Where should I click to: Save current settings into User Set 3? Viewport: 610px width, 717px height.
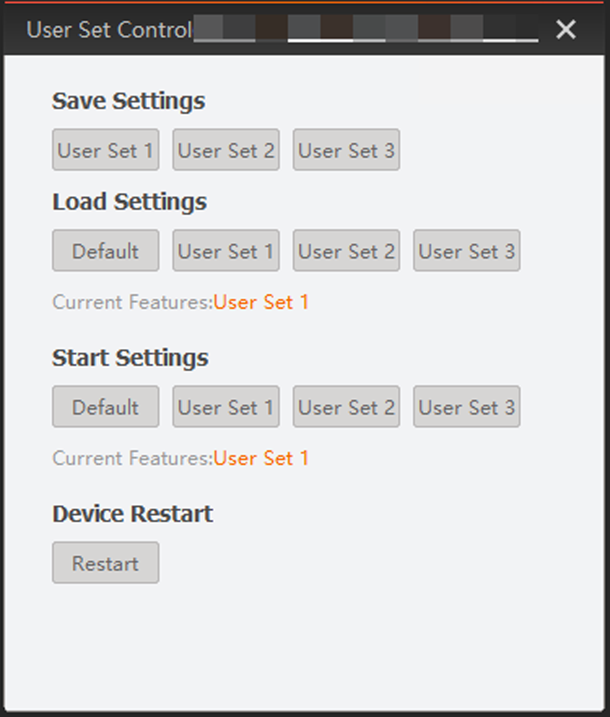346,150
